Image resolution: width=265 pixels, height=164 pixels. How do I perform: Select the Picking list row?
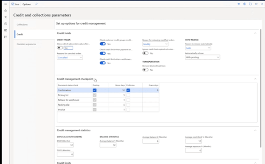pyautogui.click(x=108, y=95)
